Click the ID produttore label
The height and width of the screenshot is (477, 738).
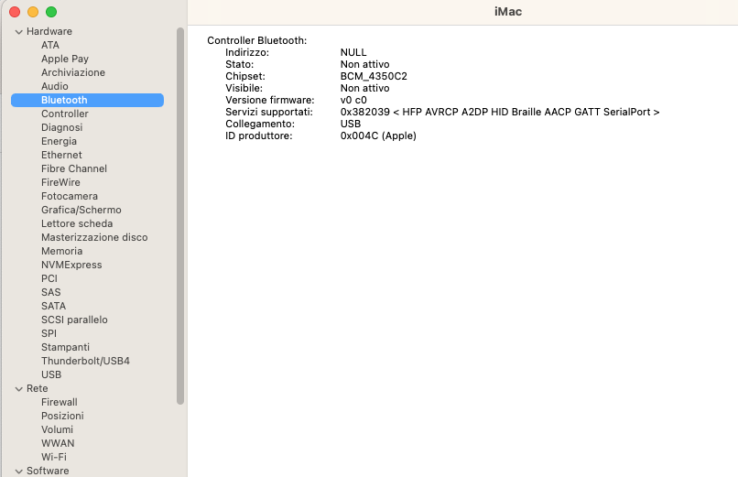point(258,136)
